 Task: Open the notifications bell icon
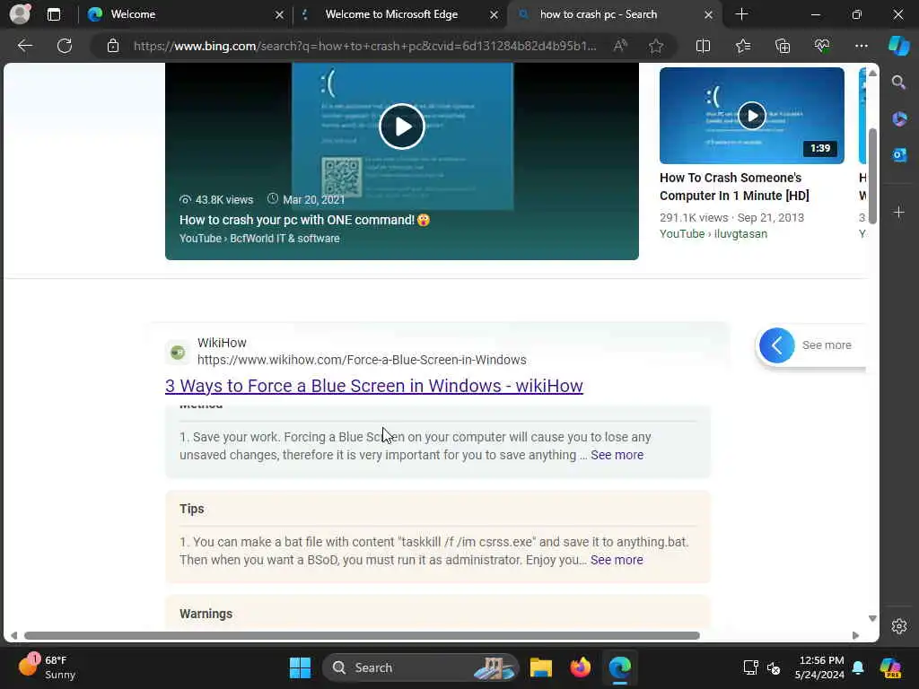[x=858, y=667]
